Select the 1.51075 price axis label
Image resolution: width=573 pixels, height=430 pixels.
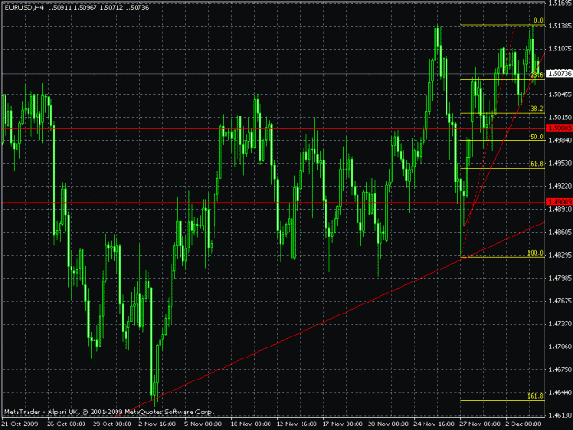tap(560, 49)
